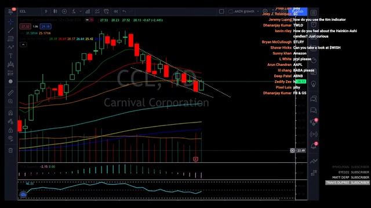This screenshot has height=208, width=371.
Task: Open the watchlist panel icon
Action: point(314,13)
